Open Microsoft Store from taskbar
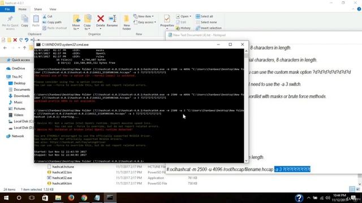The height and width of the screenshot is (203, 362). click(x=45, y=198)
